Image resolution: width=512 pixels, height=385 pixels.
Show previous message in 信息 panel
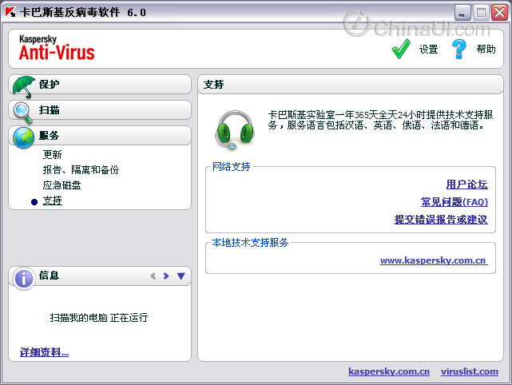(x=153, y=276)
